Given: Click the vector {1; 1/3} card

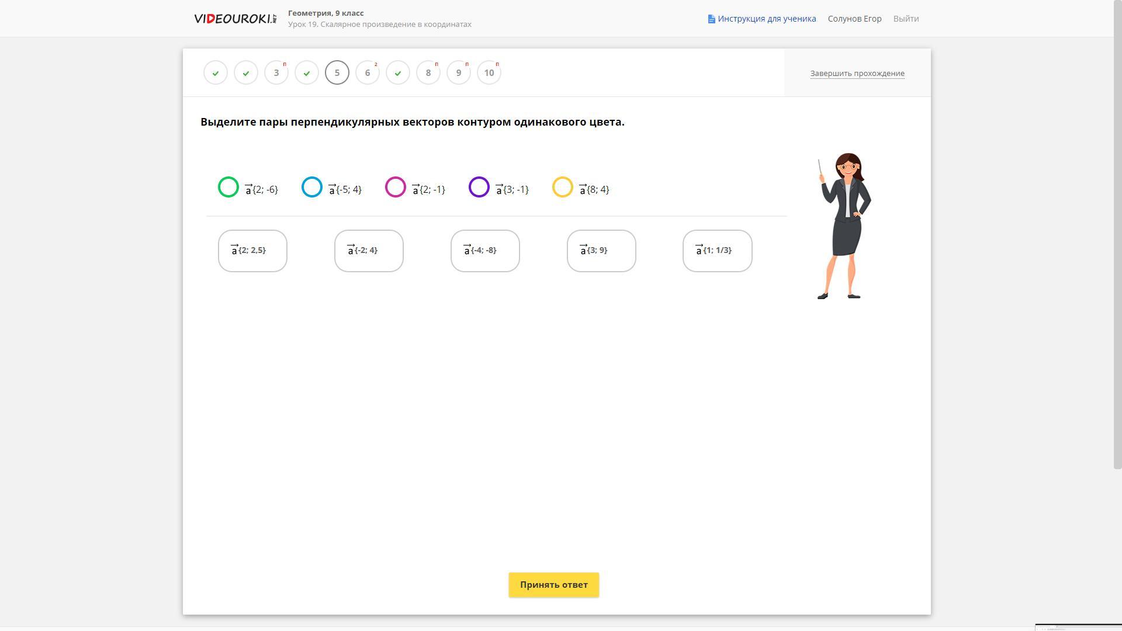Looking at the screenshot, I should (717, 251).
